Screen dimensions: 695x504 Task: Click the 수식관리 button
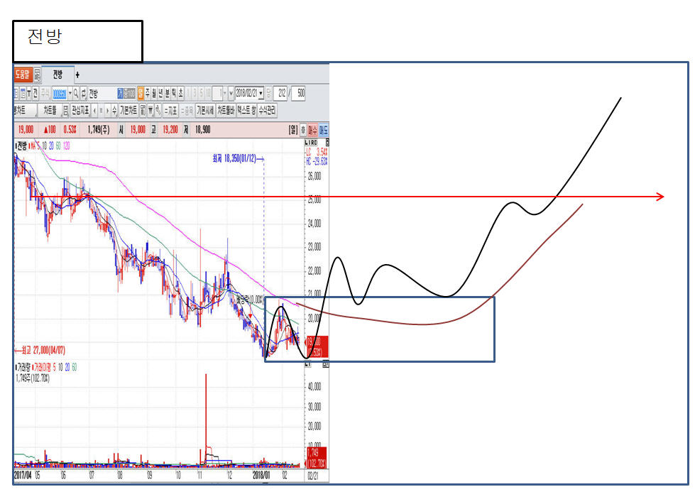[x=266, y=111]
